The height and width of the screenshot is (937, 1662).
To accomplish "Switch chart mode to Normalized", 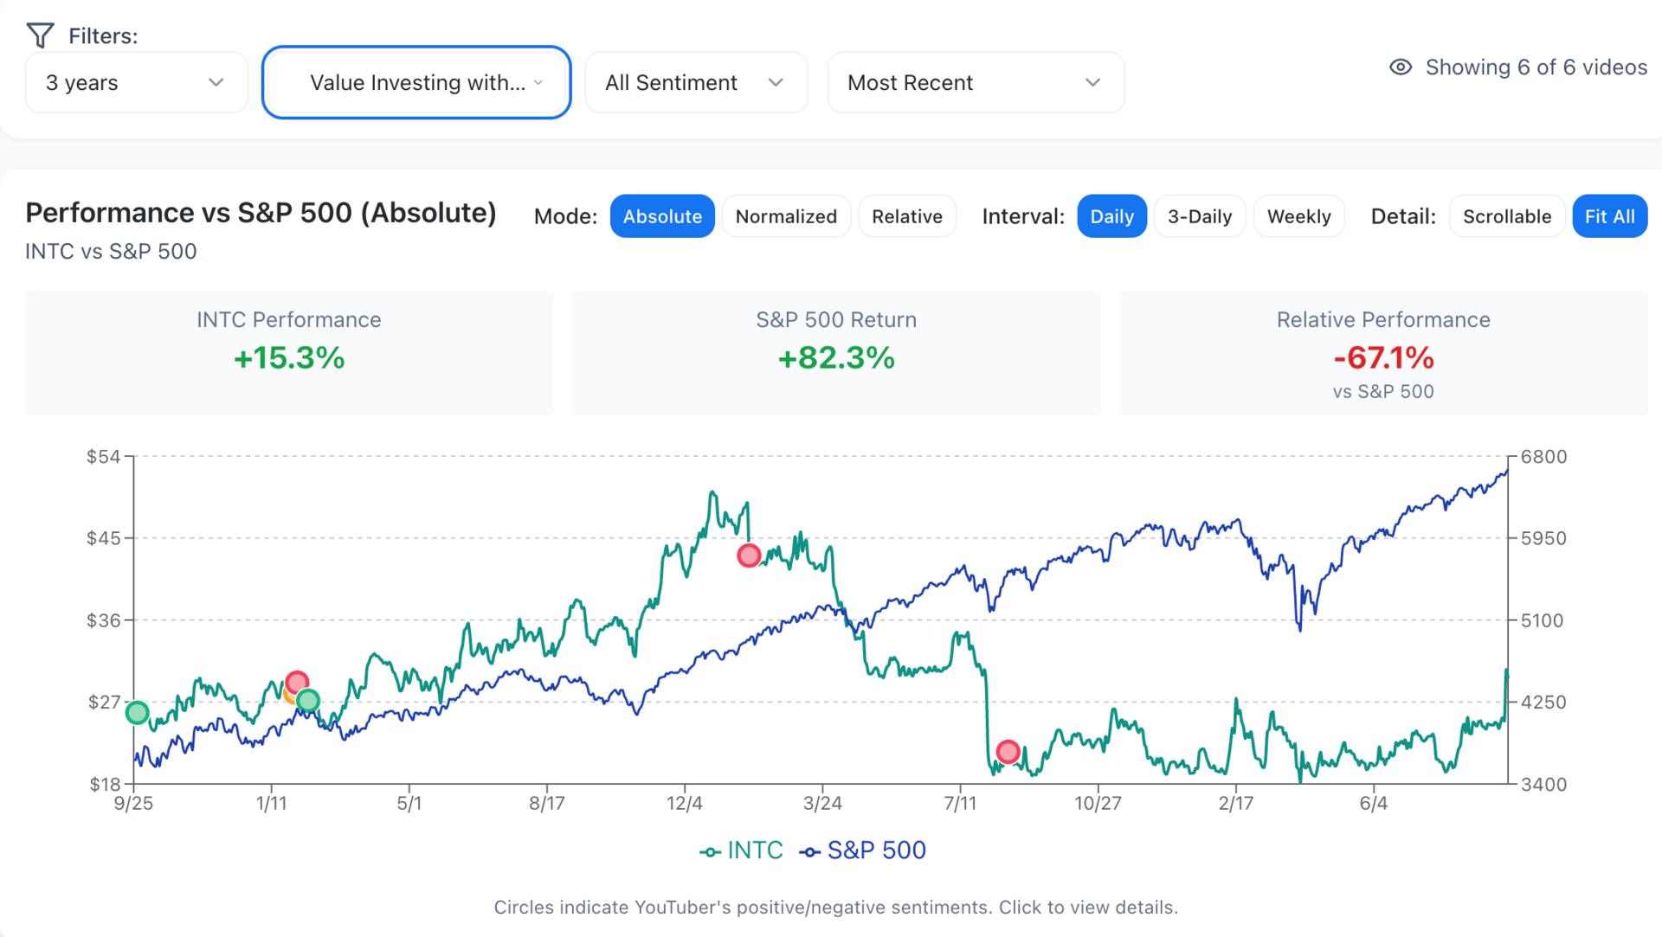I will click(x=786, y=216).
